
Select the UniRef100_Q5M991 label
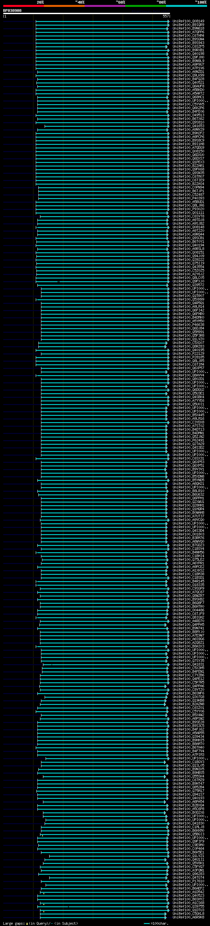(x=188, y=332)
